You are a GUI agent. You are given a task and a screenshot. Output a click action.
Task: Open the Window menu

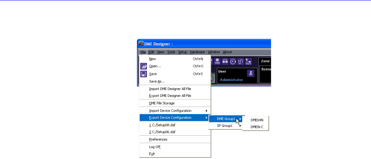(x=214, y=52)
